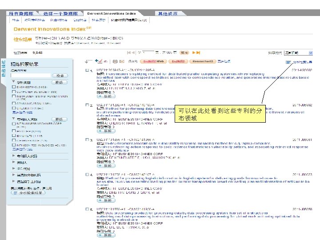Save records to EndNote
The height and width of the screenshot is (240, 320).
pyautogui.click(x=178, y=61)
